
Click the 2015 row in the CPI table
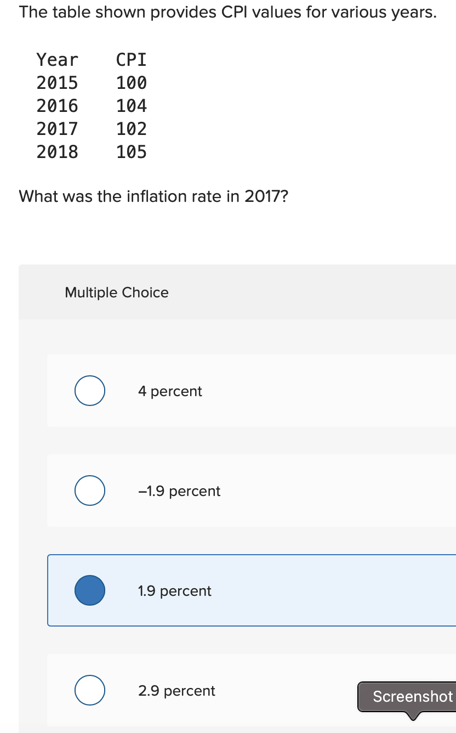[x=92, y=83]
